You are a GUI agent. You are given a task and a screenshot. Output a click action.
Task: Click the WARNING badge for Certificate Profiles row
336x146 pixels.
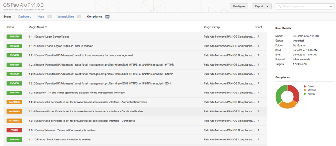pos(14,111)
